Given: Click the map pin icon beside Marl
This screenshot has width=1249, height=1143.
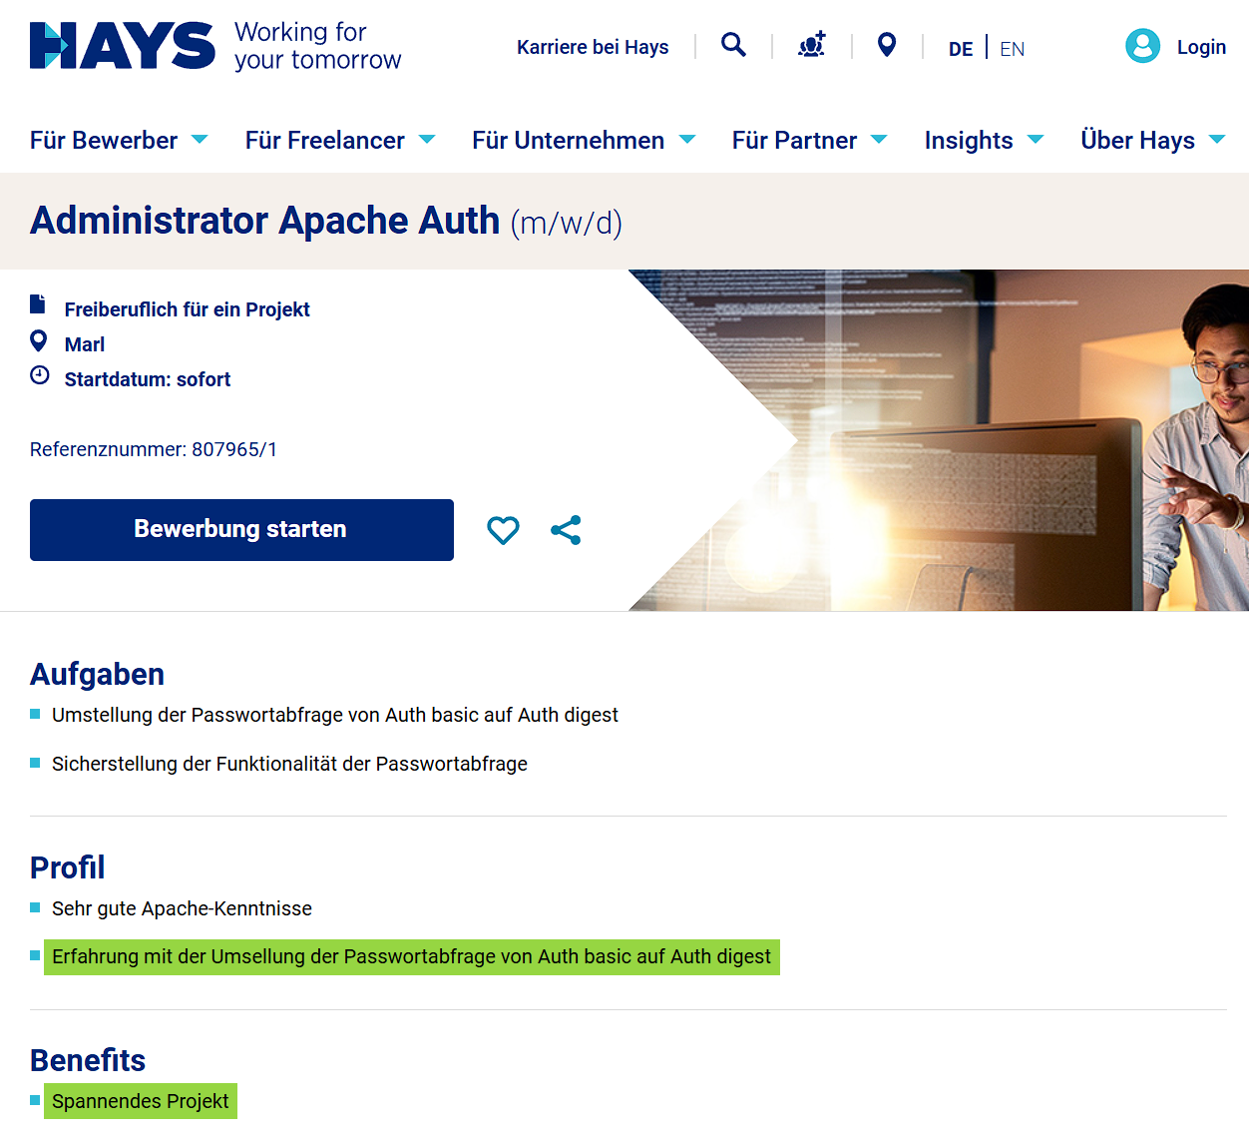Looking at the screenshot, I should pos(39,340).
